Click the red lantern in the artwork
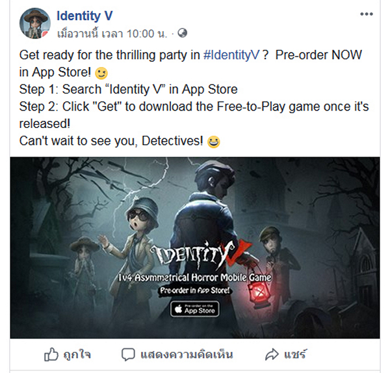 pos(259,294)
